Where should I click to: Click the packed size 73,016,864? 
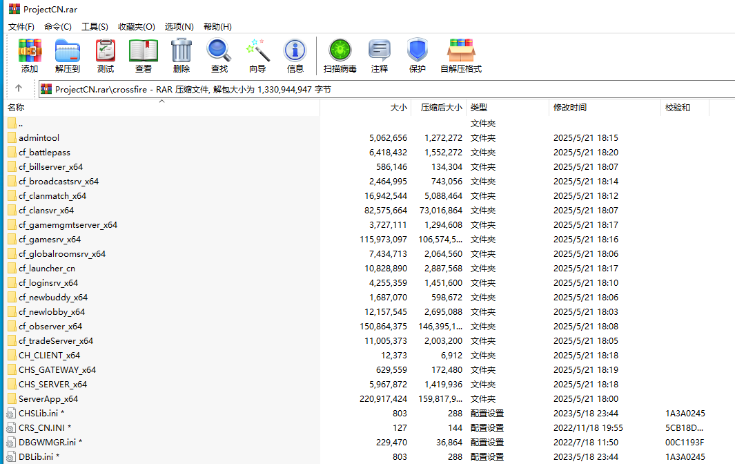pos(440,211)
